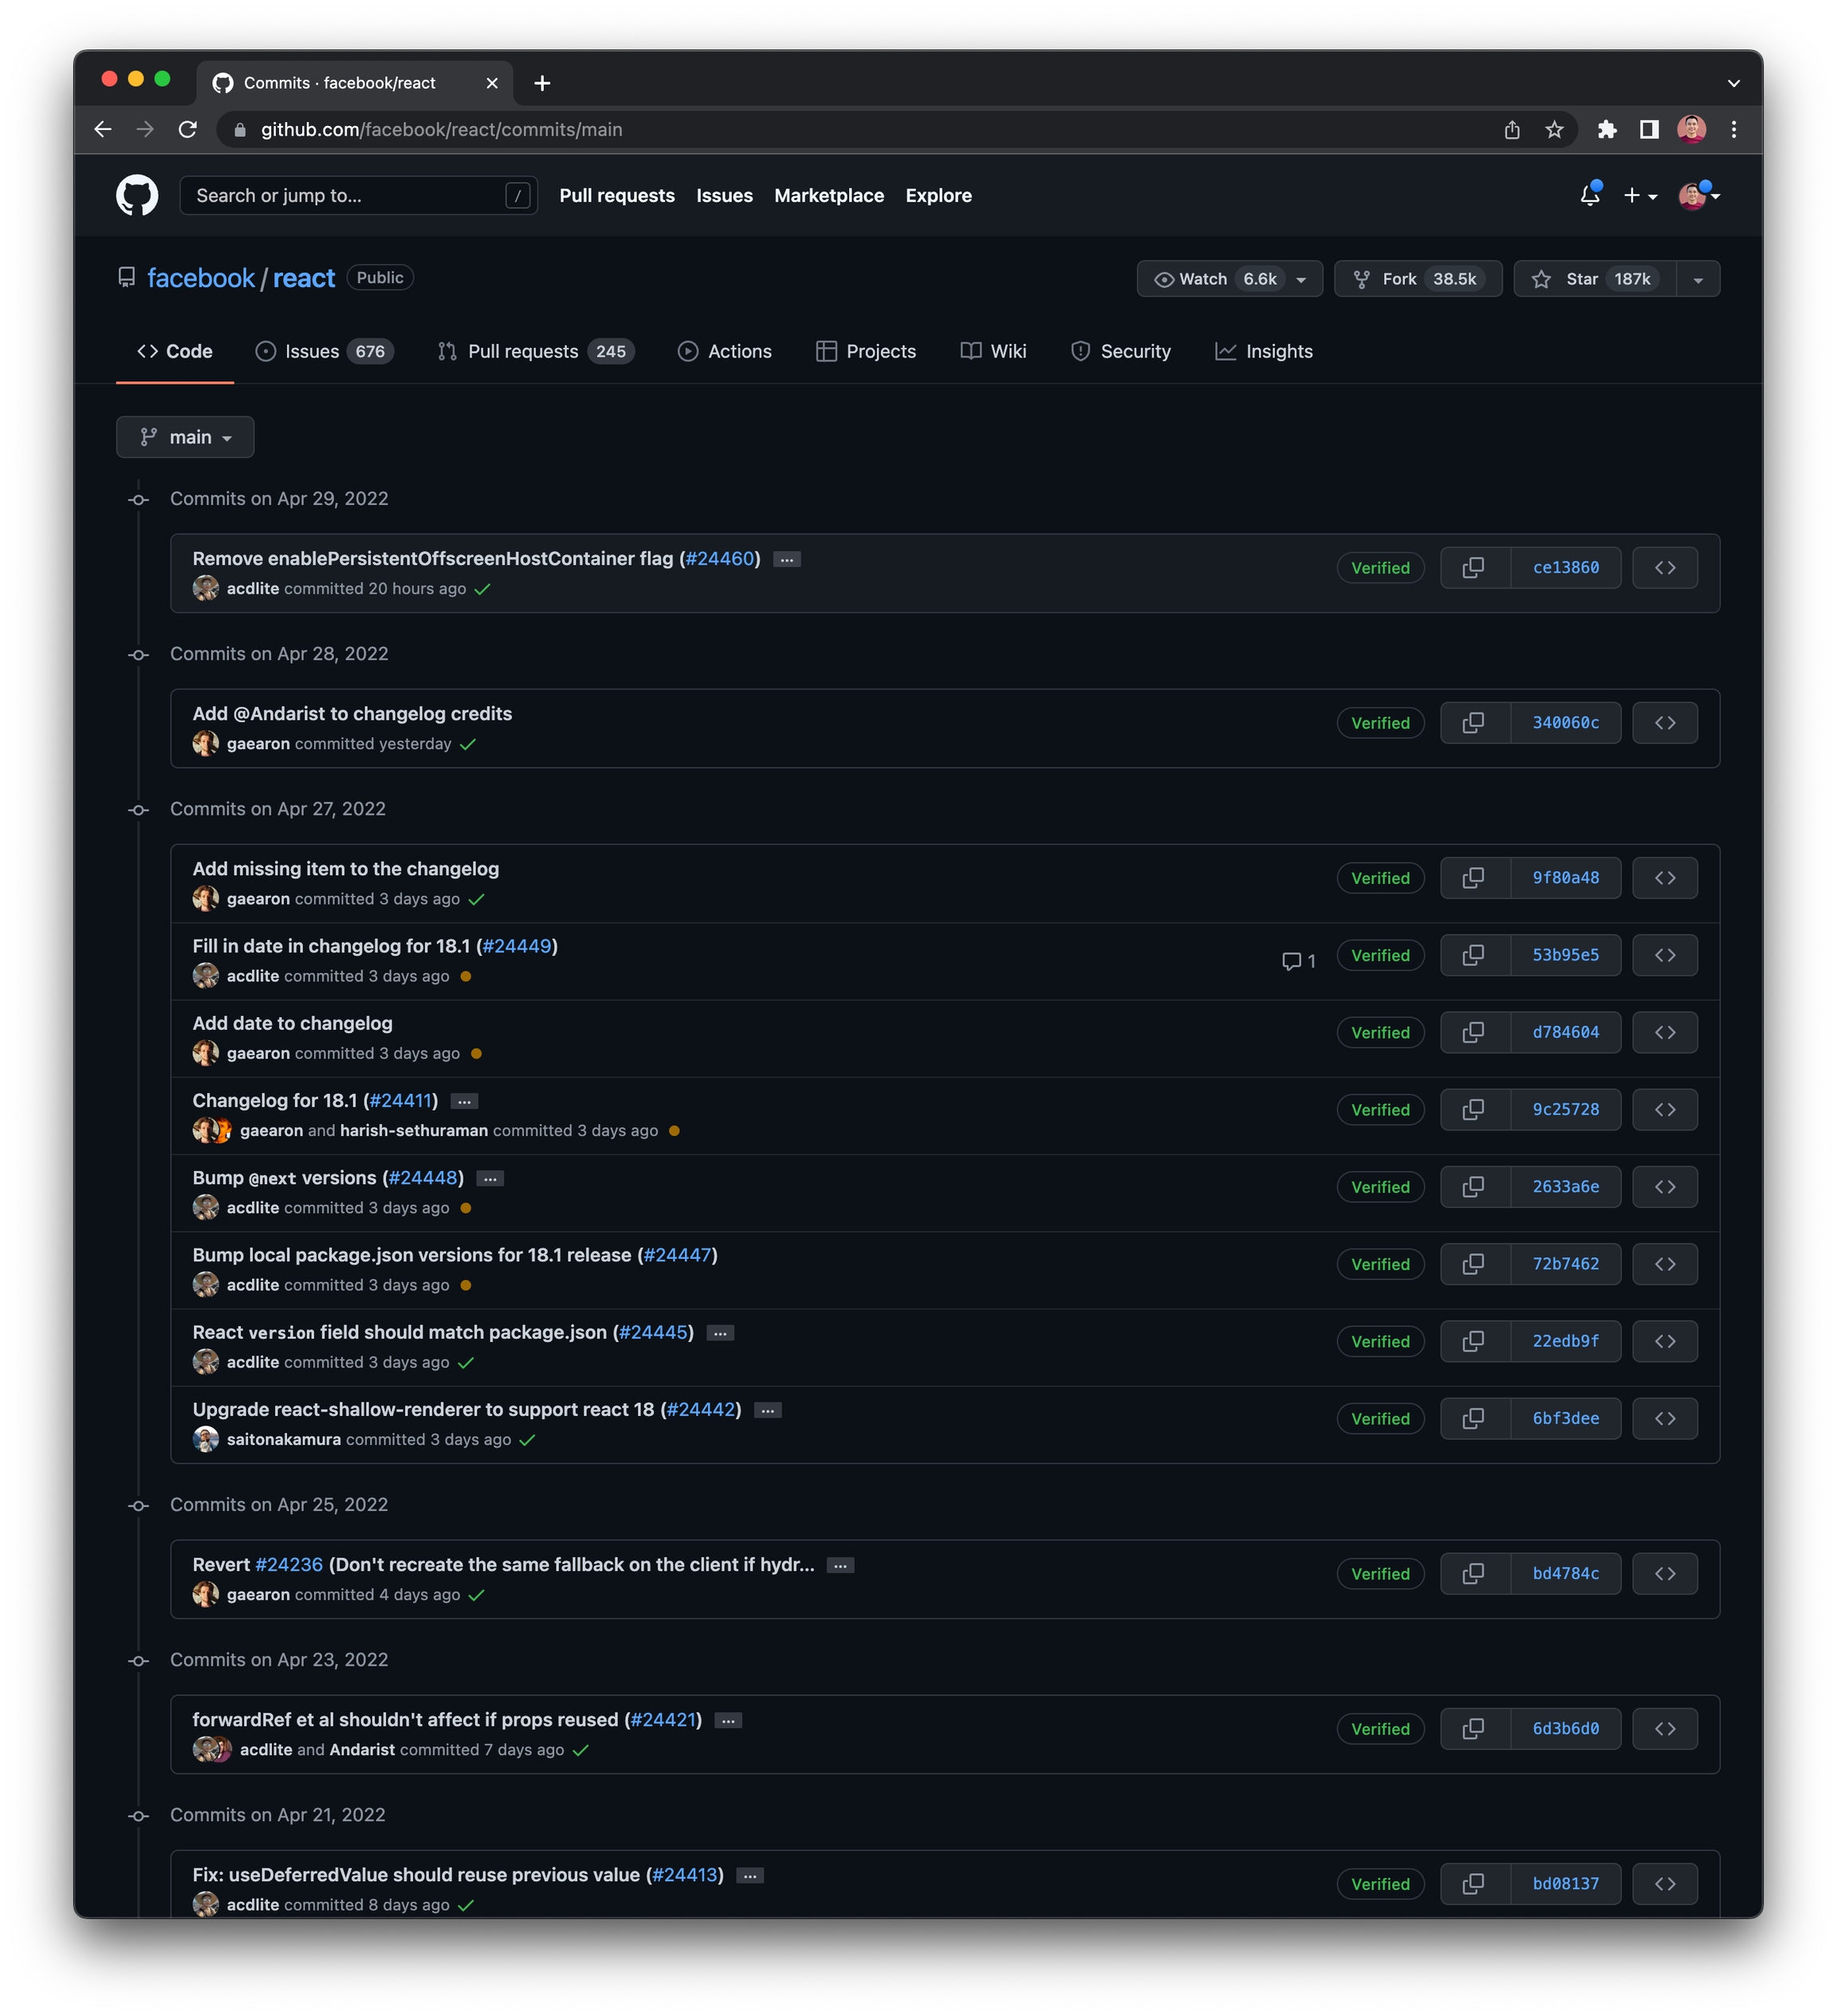Open the main branch selector dropdown
This screenshot has width=1837, height=2016.
186,437
